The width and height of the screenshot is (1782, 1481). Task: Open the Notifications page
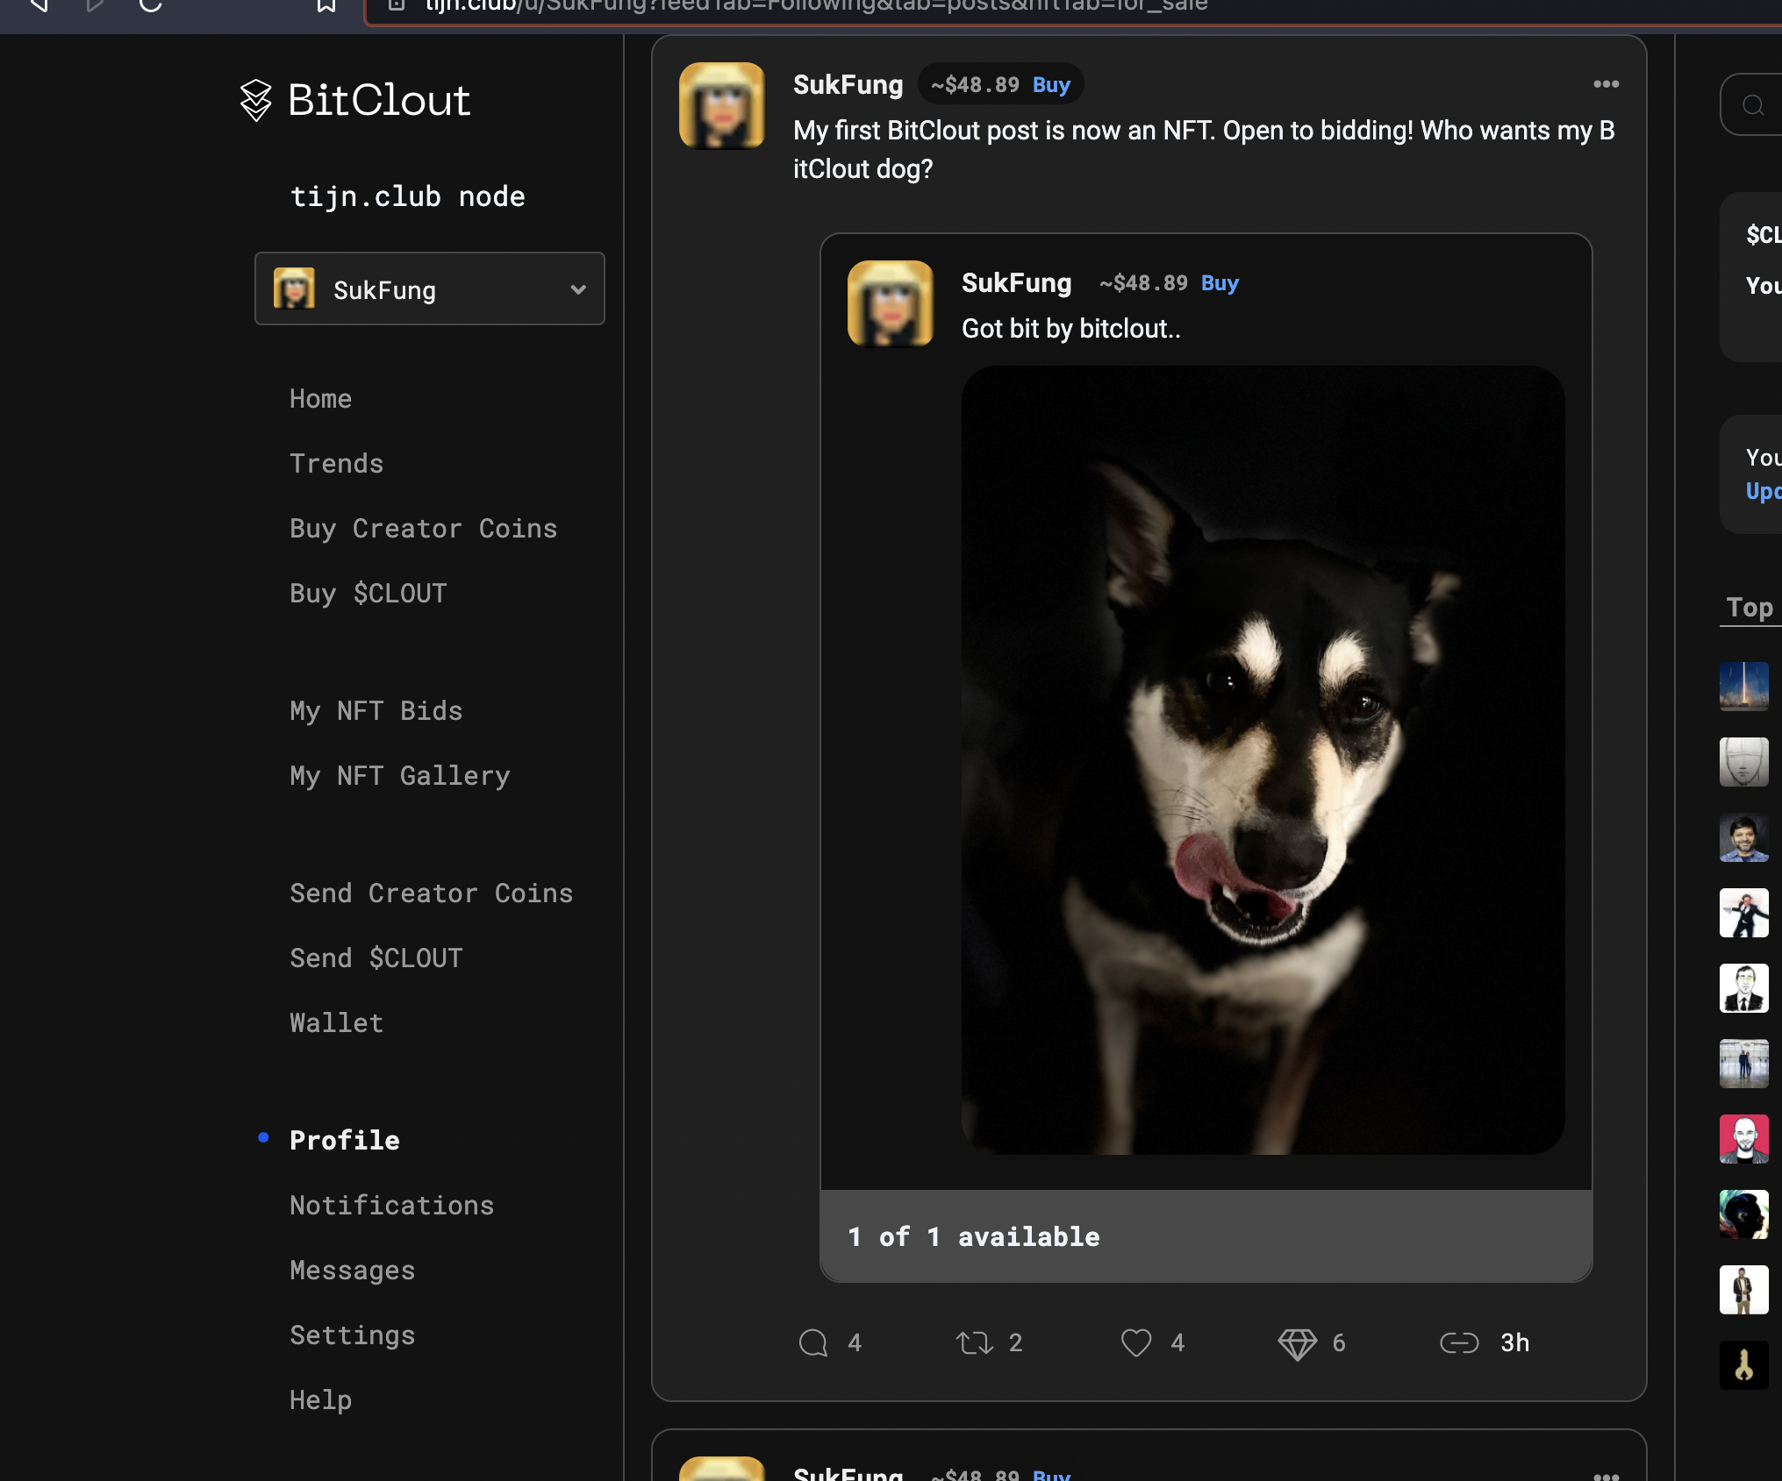pyautogui.click(x=391, y=1205)
